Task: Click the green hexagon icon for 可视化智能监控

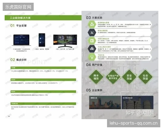Action: (92, 41)
